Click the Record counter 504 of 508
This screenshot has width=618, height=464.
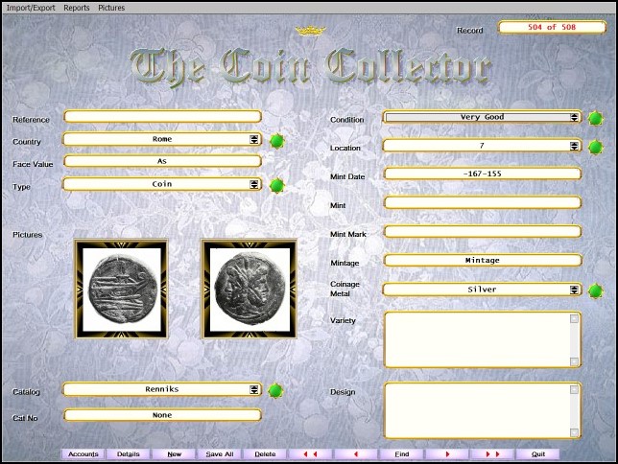552,27
